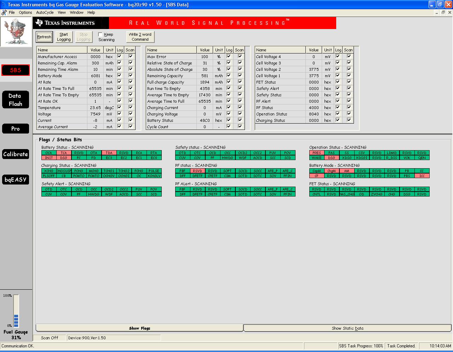Click the CapM flag in Battery Mode
The width and height of the screenshot is (453, 352).
point(317,171)
